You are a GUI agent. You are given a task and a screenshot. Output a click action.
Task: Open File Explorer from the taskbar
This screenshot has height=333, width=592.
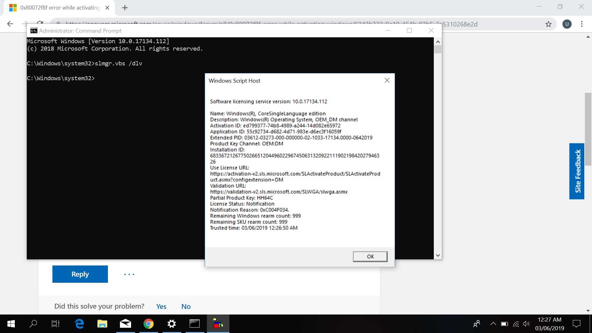click(102, 324)
